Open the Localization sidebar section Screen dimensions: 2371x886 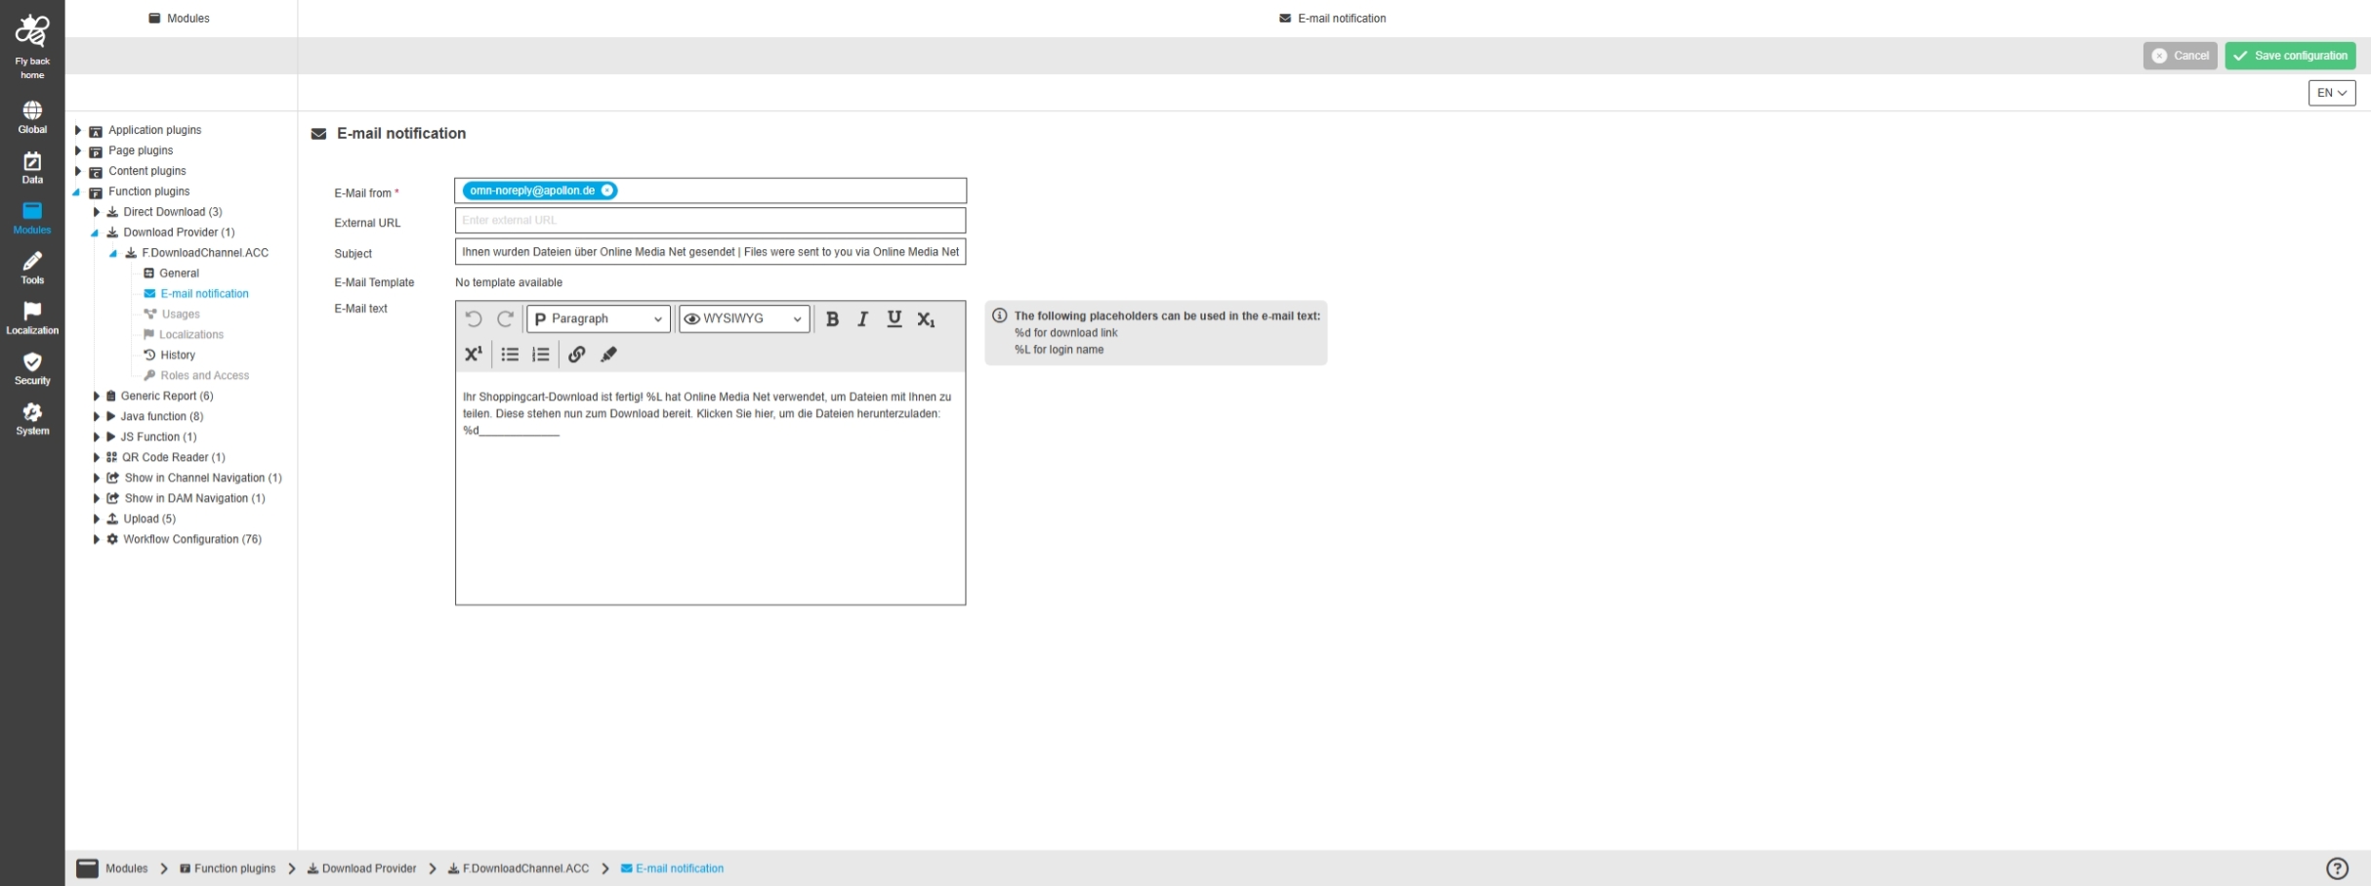32,318
